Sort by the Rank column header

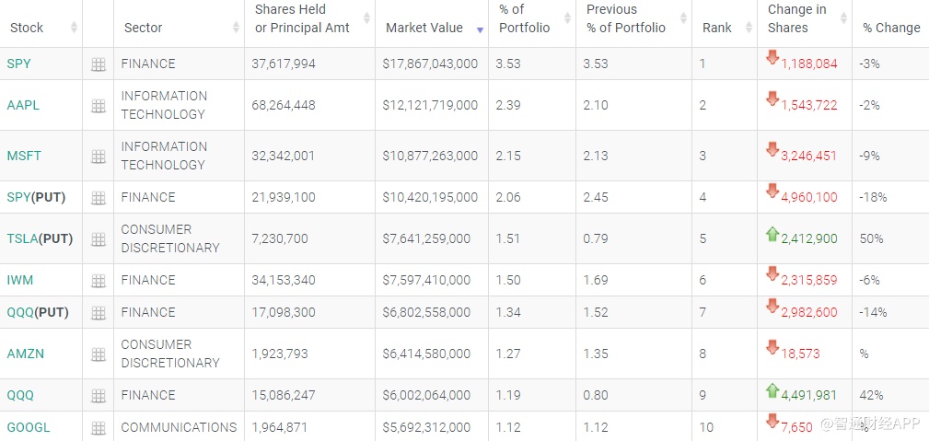coord(716,28)
